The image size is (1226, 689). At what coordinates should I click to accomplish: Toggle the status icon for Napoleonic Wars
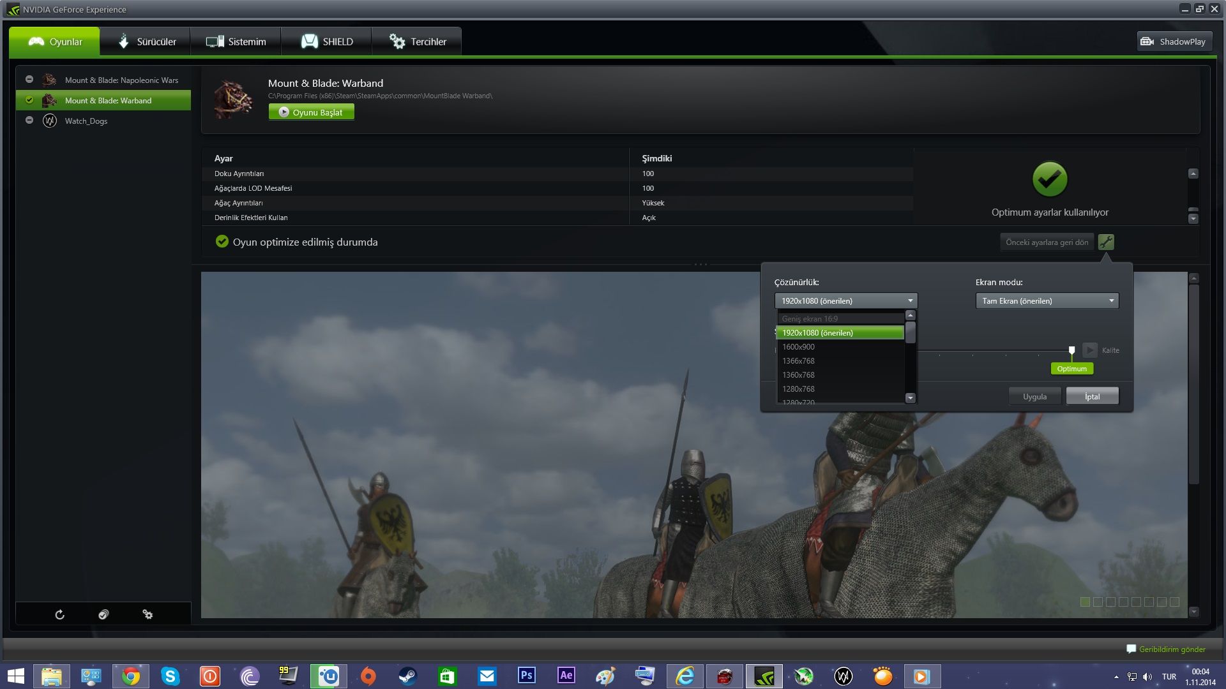29,80
